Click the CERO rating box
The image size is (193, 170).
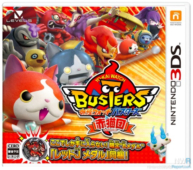point(13,151)
